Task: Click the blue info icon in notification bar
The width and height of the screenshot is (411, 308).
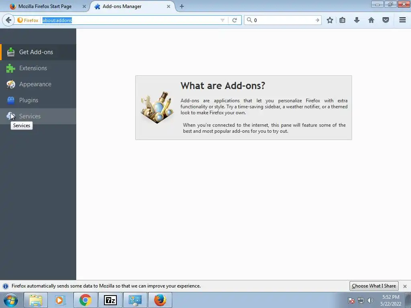Action: click(x=6, y=286)
